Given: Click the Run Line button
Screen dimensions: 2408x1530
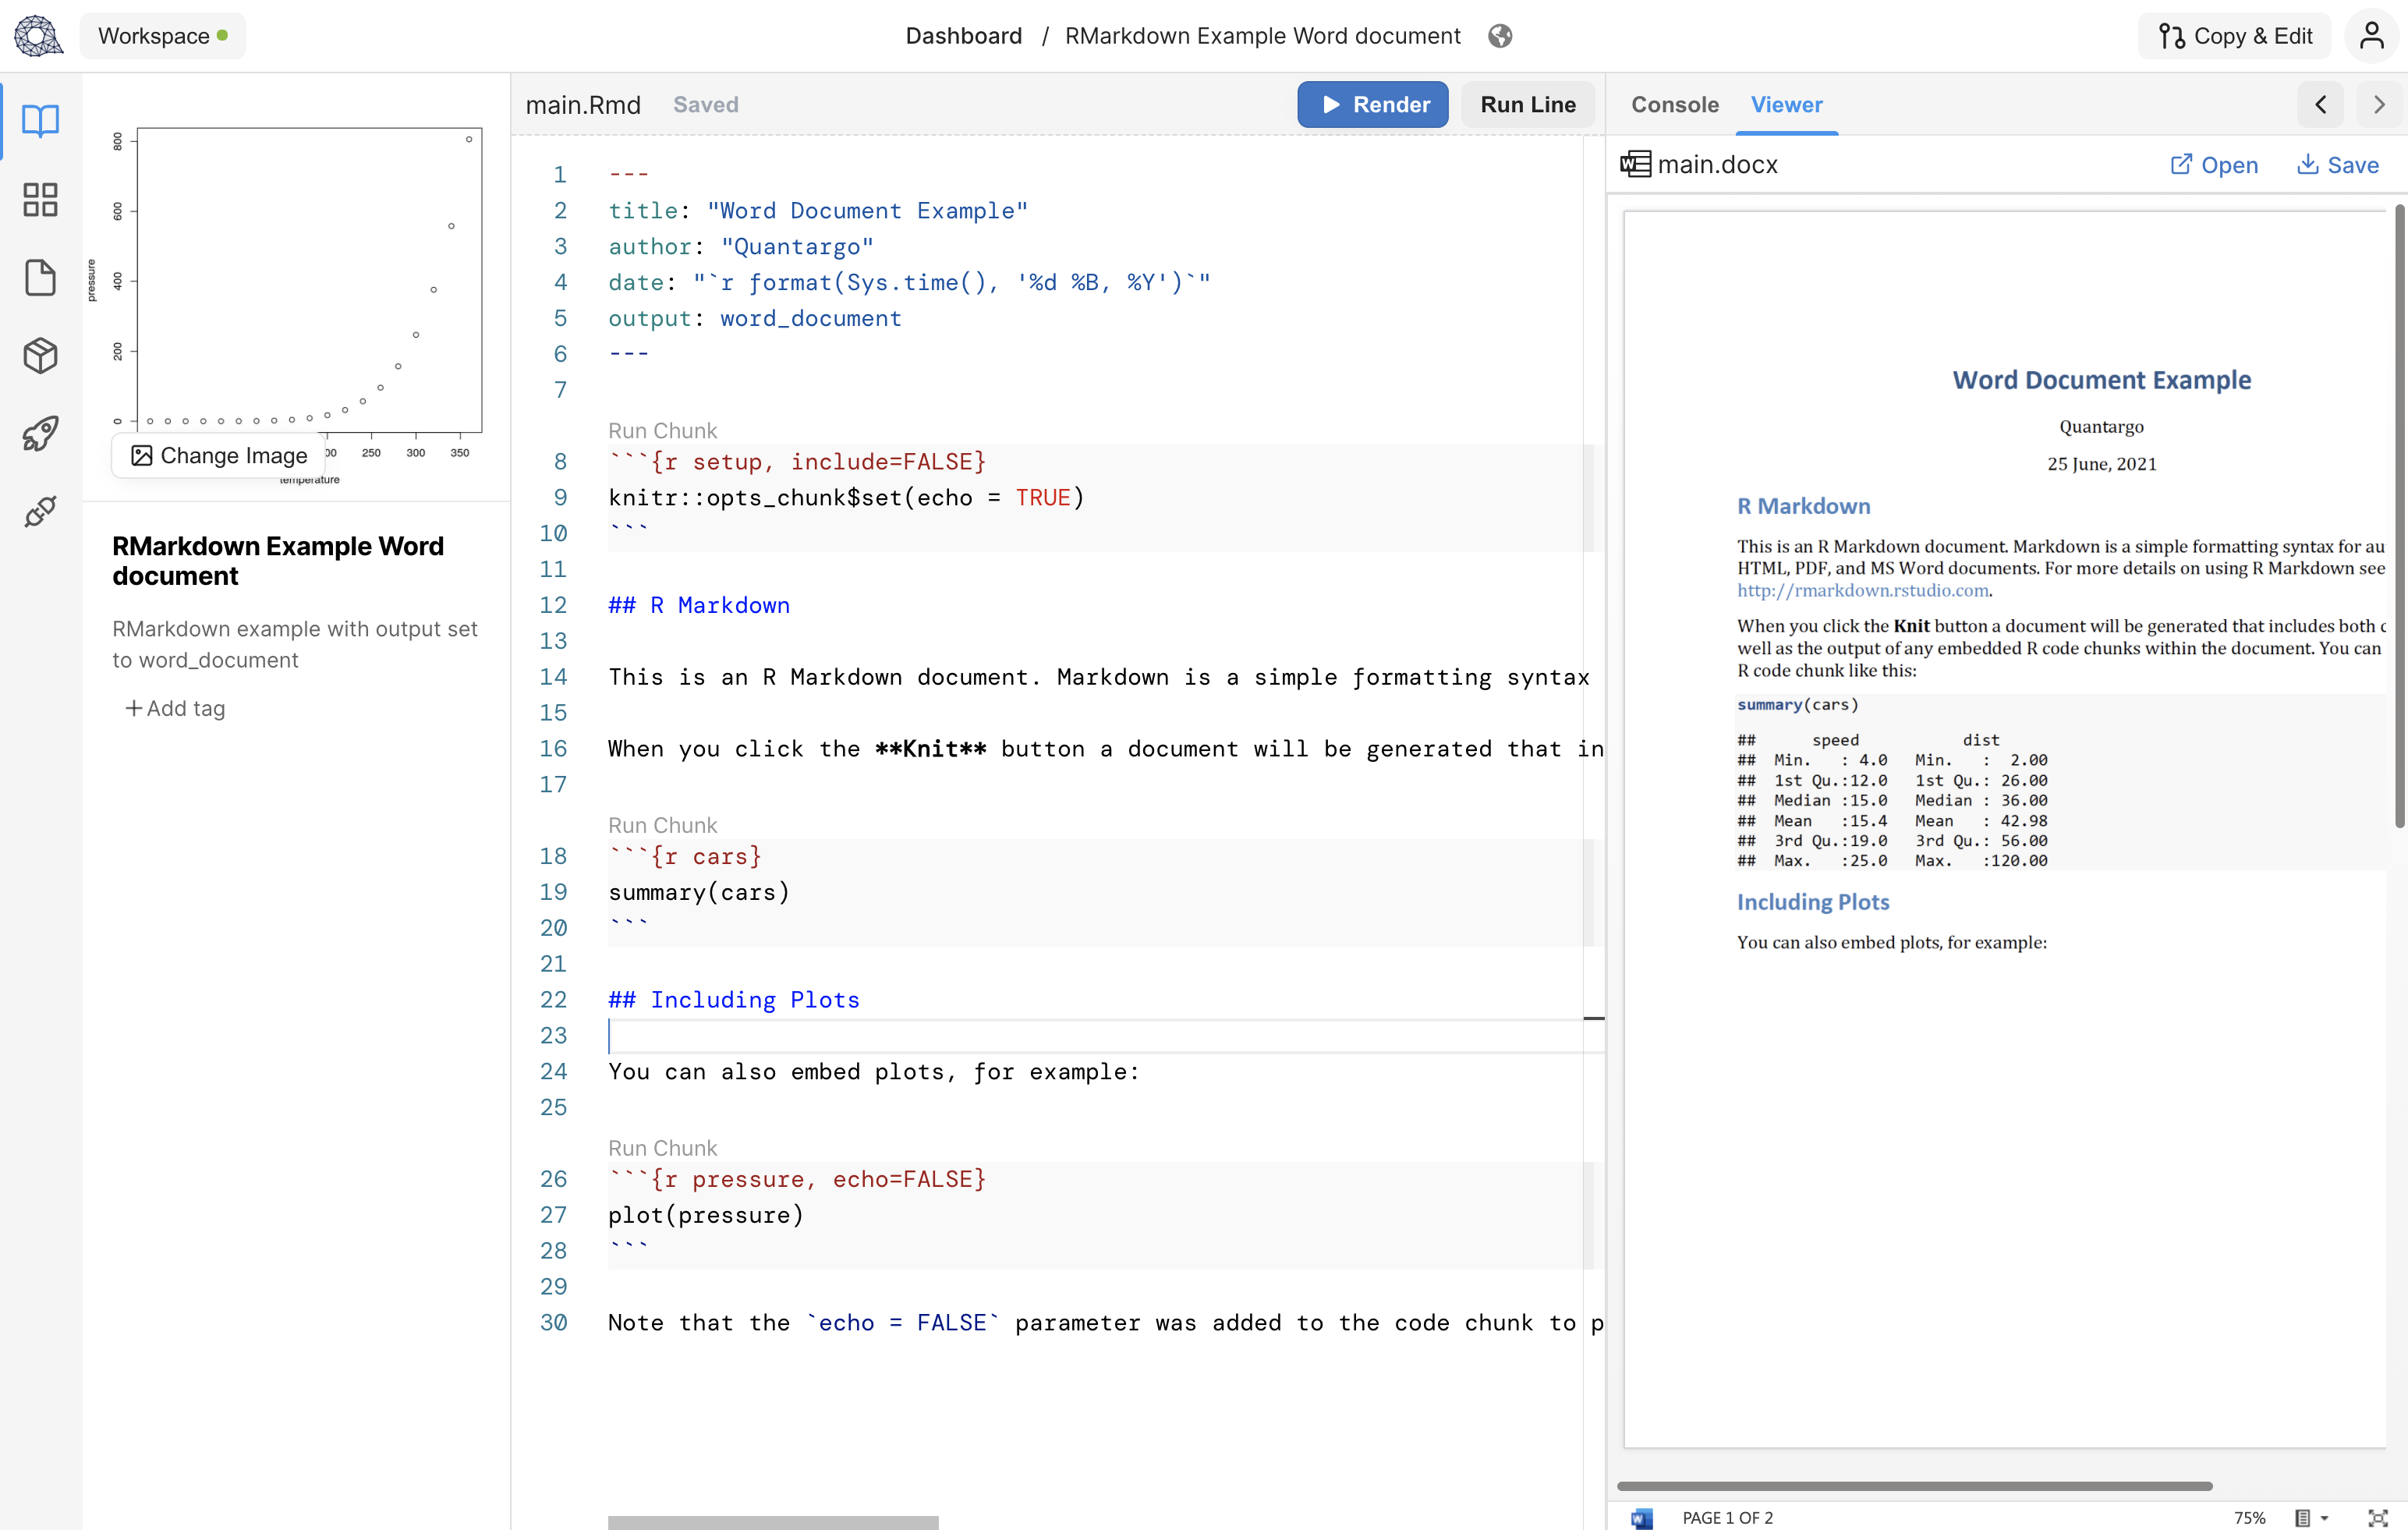Looking at the screenshot, I should tap(1527, 104).
